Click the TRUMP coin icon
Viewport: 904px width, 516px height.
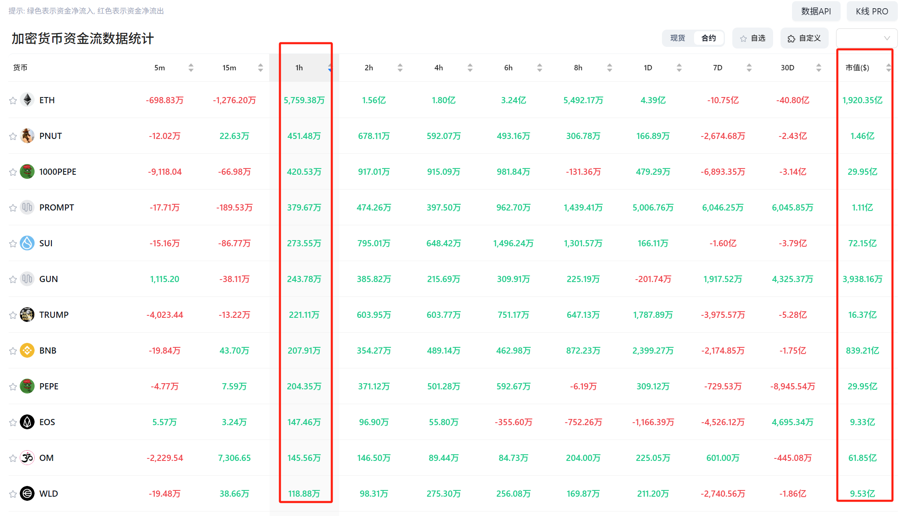(x=27, y=315)
